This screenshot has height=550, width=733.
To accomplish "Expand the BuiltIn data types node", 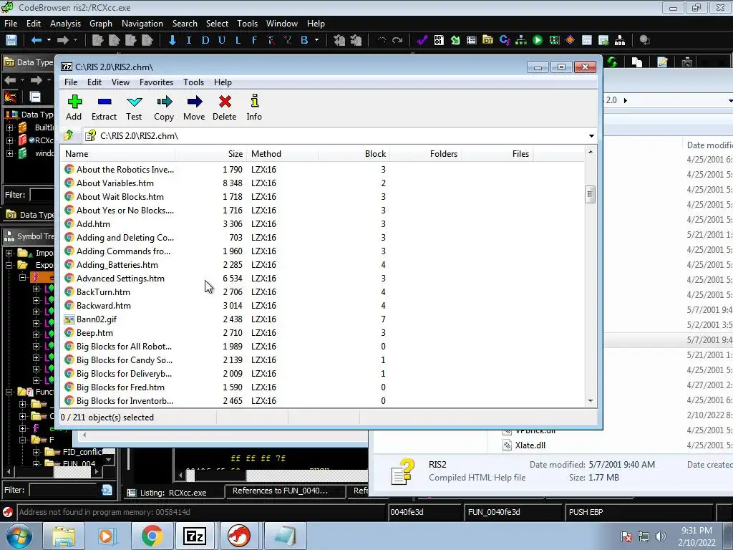I will coord(9,127).
